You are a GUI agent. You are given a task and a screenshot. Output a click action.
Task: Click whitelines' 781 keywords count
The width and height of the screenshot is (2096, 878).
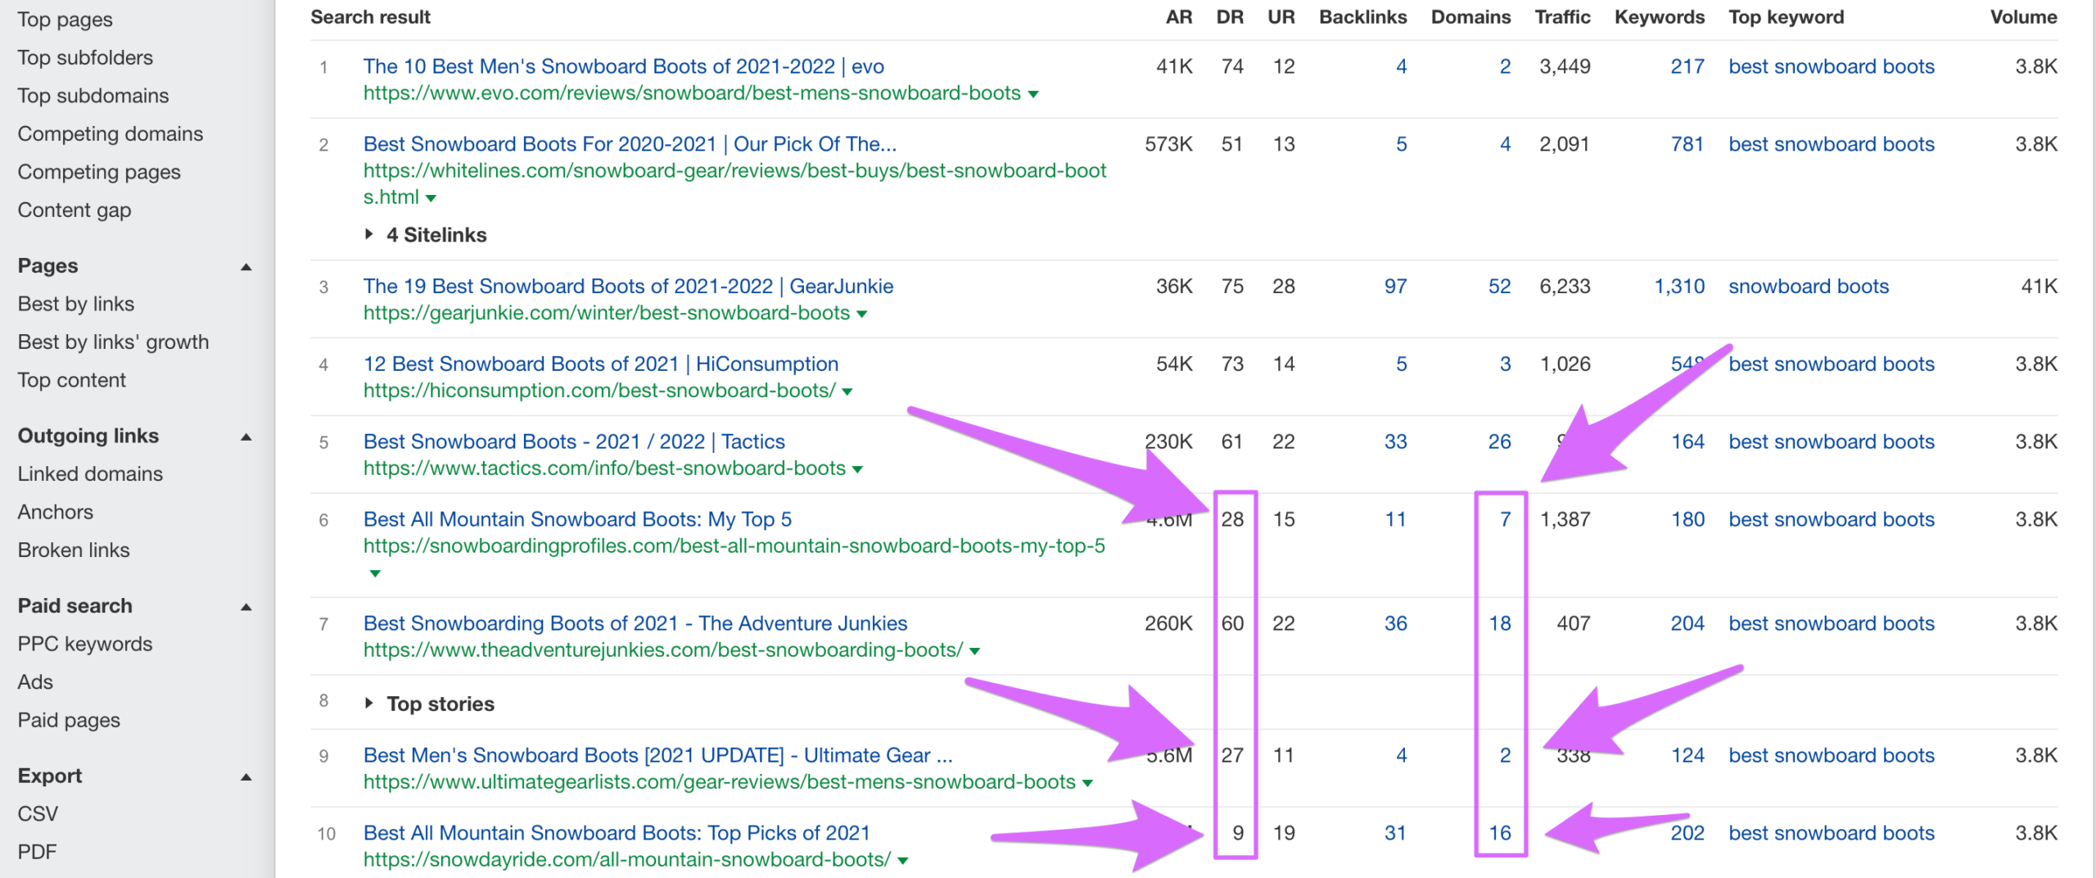(x=1687, y=144)
